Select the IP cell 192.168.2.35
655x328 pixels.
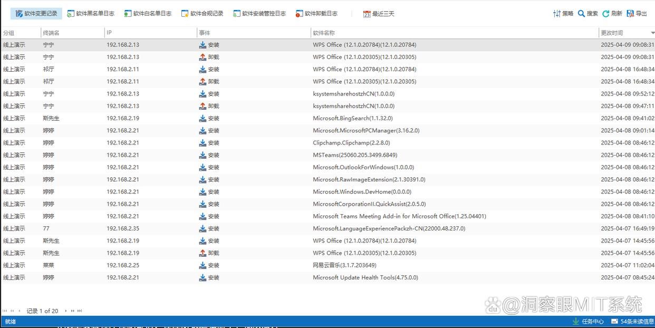click(123, 229)
